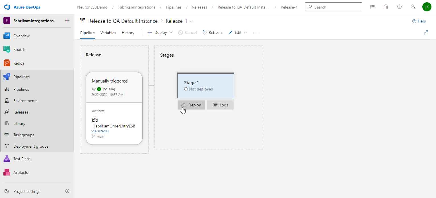
Task: Open the Help link at top right
Action: 419,21
